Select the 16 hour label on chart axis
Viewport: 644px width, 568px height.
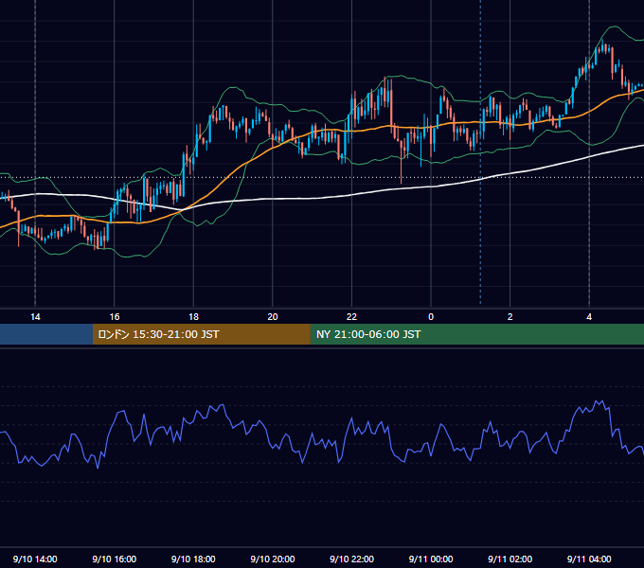(115, 317)
